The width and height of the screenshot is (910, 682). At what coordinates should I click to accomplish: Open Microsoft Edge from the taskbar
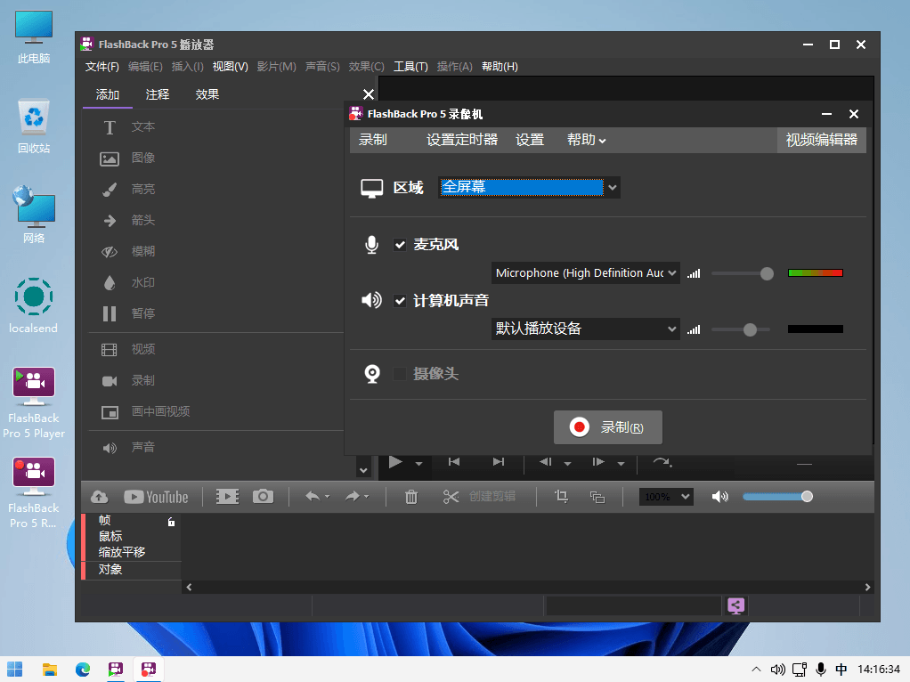(83, 670)
